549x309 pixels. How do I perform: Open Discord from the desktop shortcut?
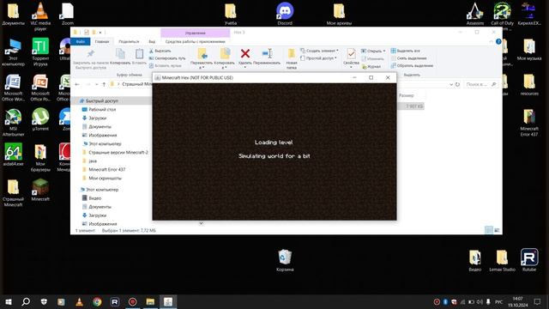pos(285,11)
